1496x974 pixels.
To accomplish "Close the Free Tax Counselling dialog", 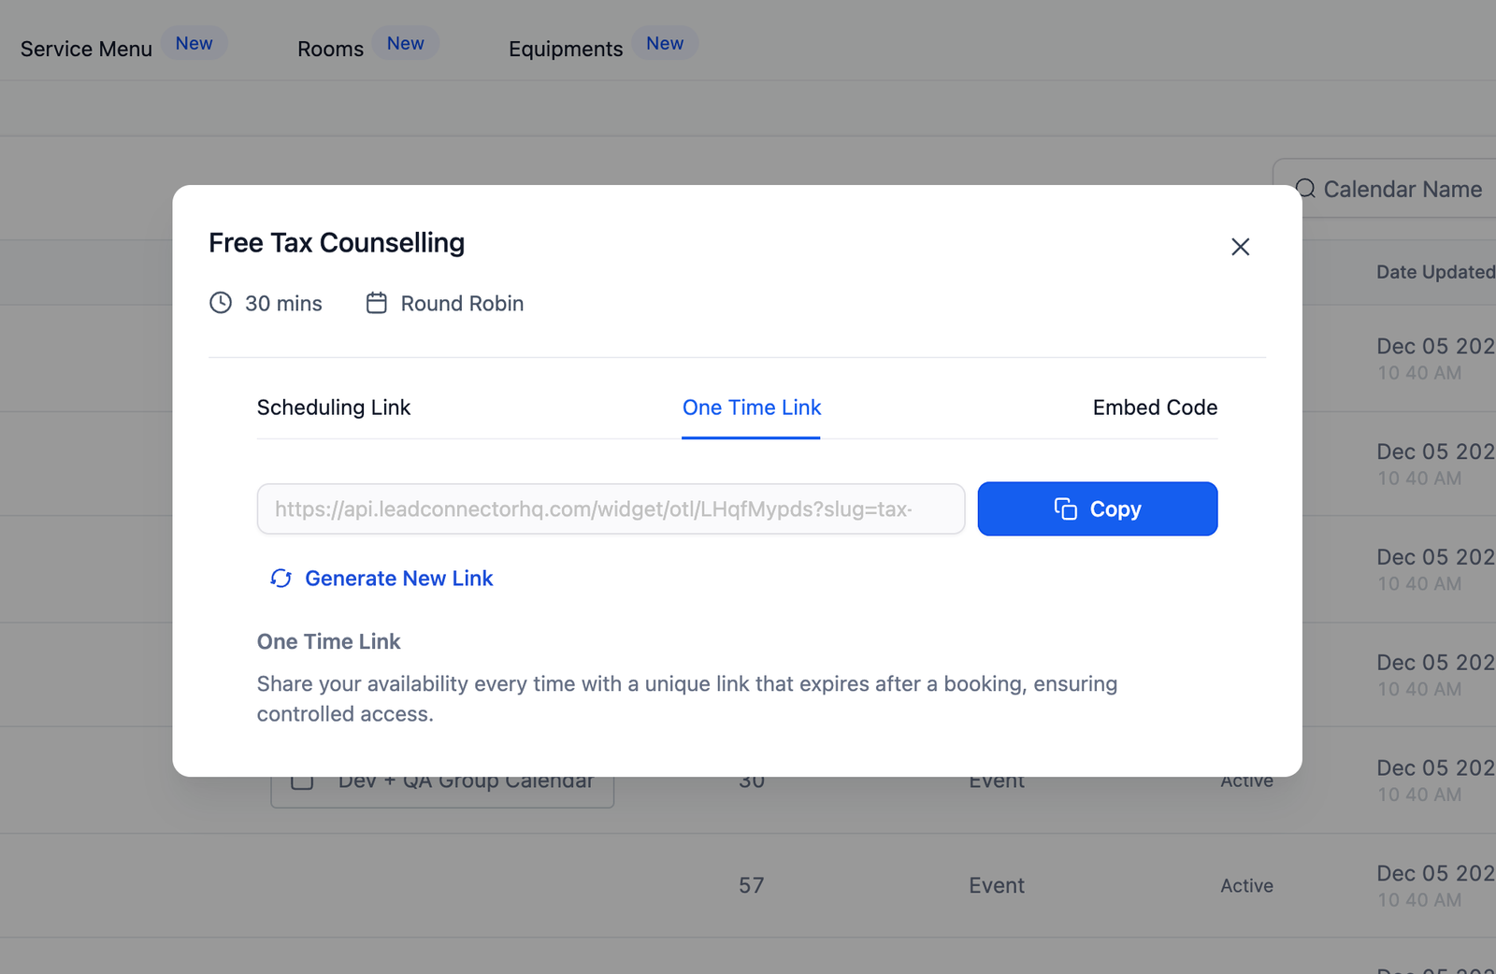I will point(1240,247).
